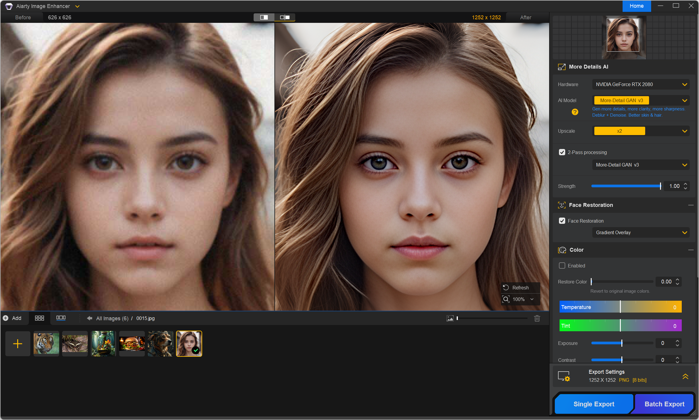Click the back arrow to All Images
Screen dimensions: 699x420
pos(89,318)
